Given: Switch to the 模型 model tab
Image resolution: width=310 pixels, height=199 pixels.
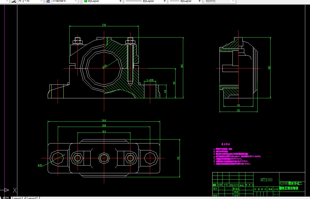Looking at the screenshot, I should point(6,198).
